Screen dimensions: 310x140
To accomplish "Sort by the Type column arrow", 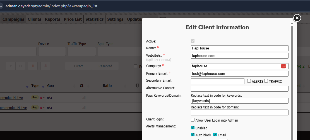I will (x=43, y=87).
